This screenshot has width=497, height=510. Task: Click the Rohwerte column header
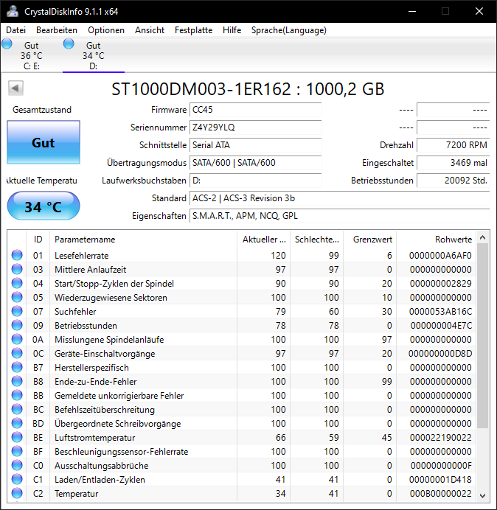436,240
